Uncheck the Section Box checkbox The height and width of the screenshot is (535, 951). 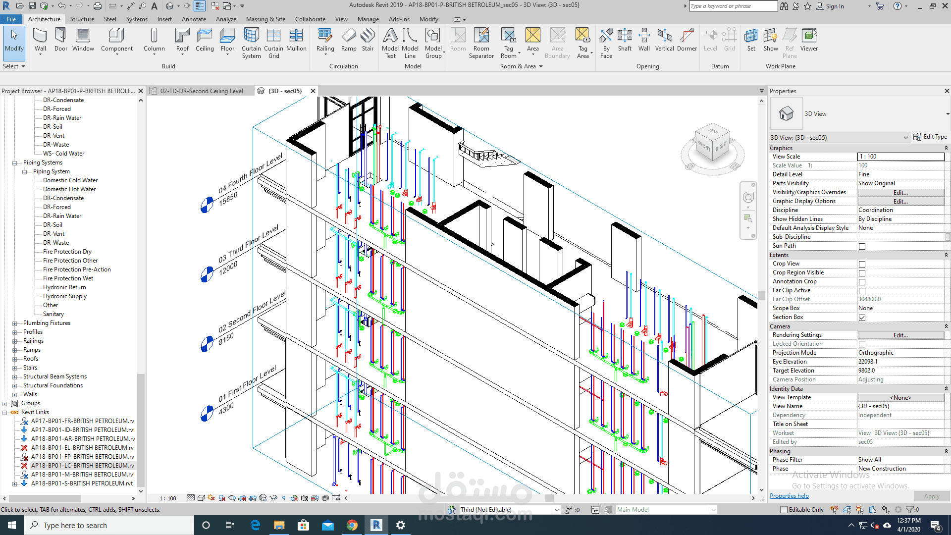862,318
